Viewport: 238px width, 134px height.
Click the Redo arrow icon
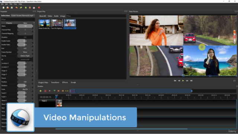[x=21, y=7]
